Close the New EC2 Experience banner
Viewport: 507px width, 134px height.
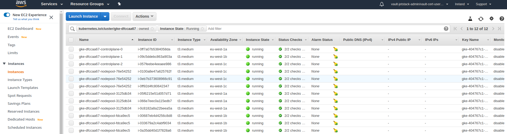(51, 17)
